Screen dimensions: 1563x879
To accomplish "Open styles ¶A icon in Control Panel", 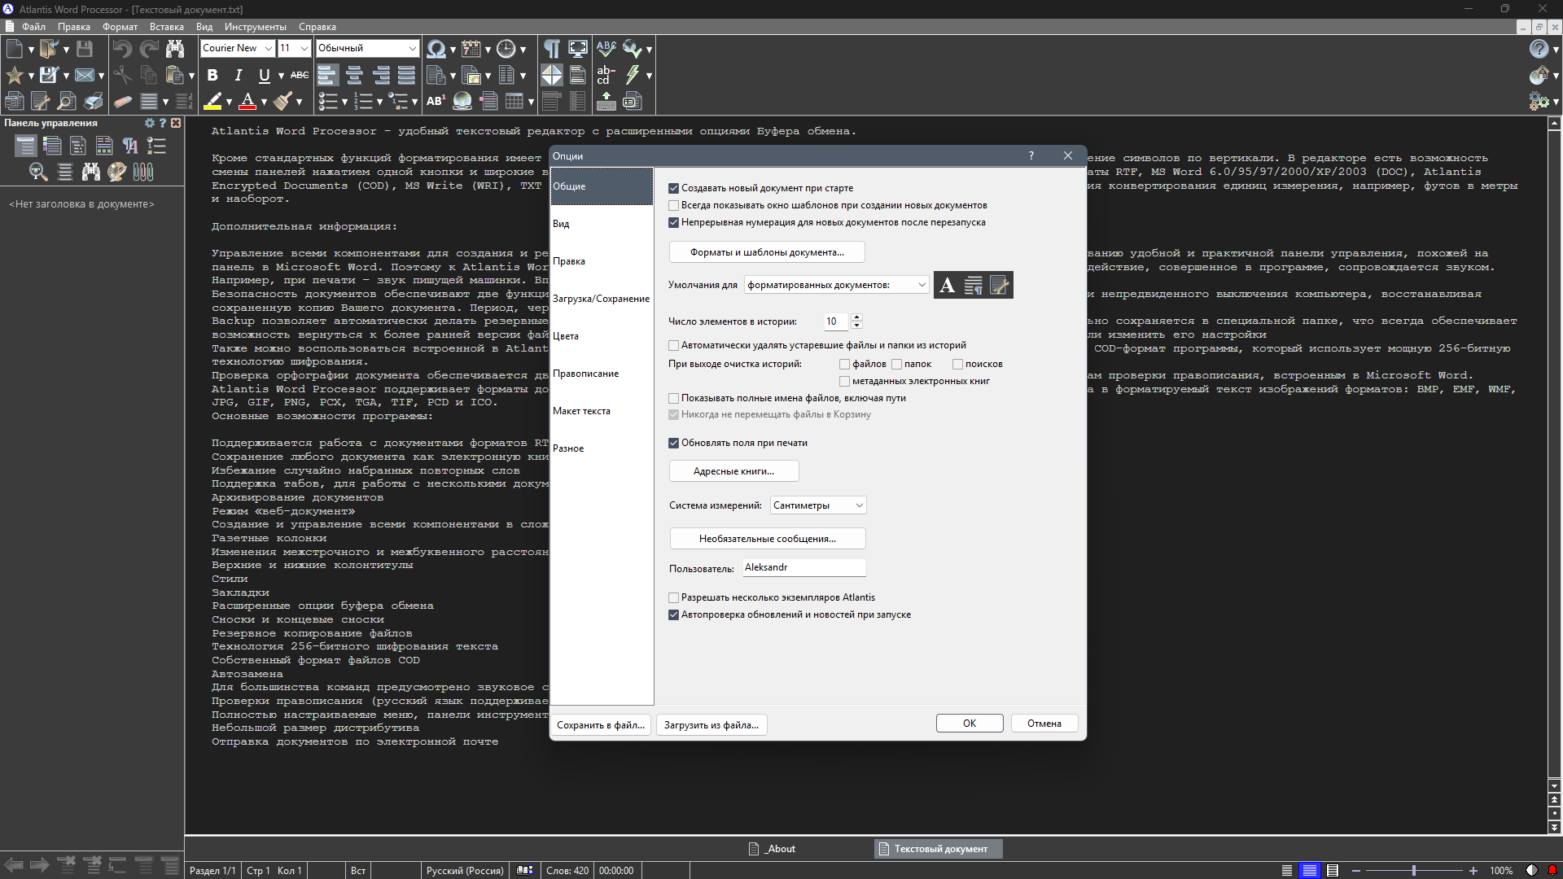I will point(130,146).
